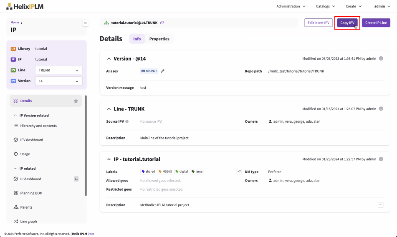Click the sidebar vertical scrollbar
The height and width of the screenshot is (237, 397).
(x=86, y=146)
